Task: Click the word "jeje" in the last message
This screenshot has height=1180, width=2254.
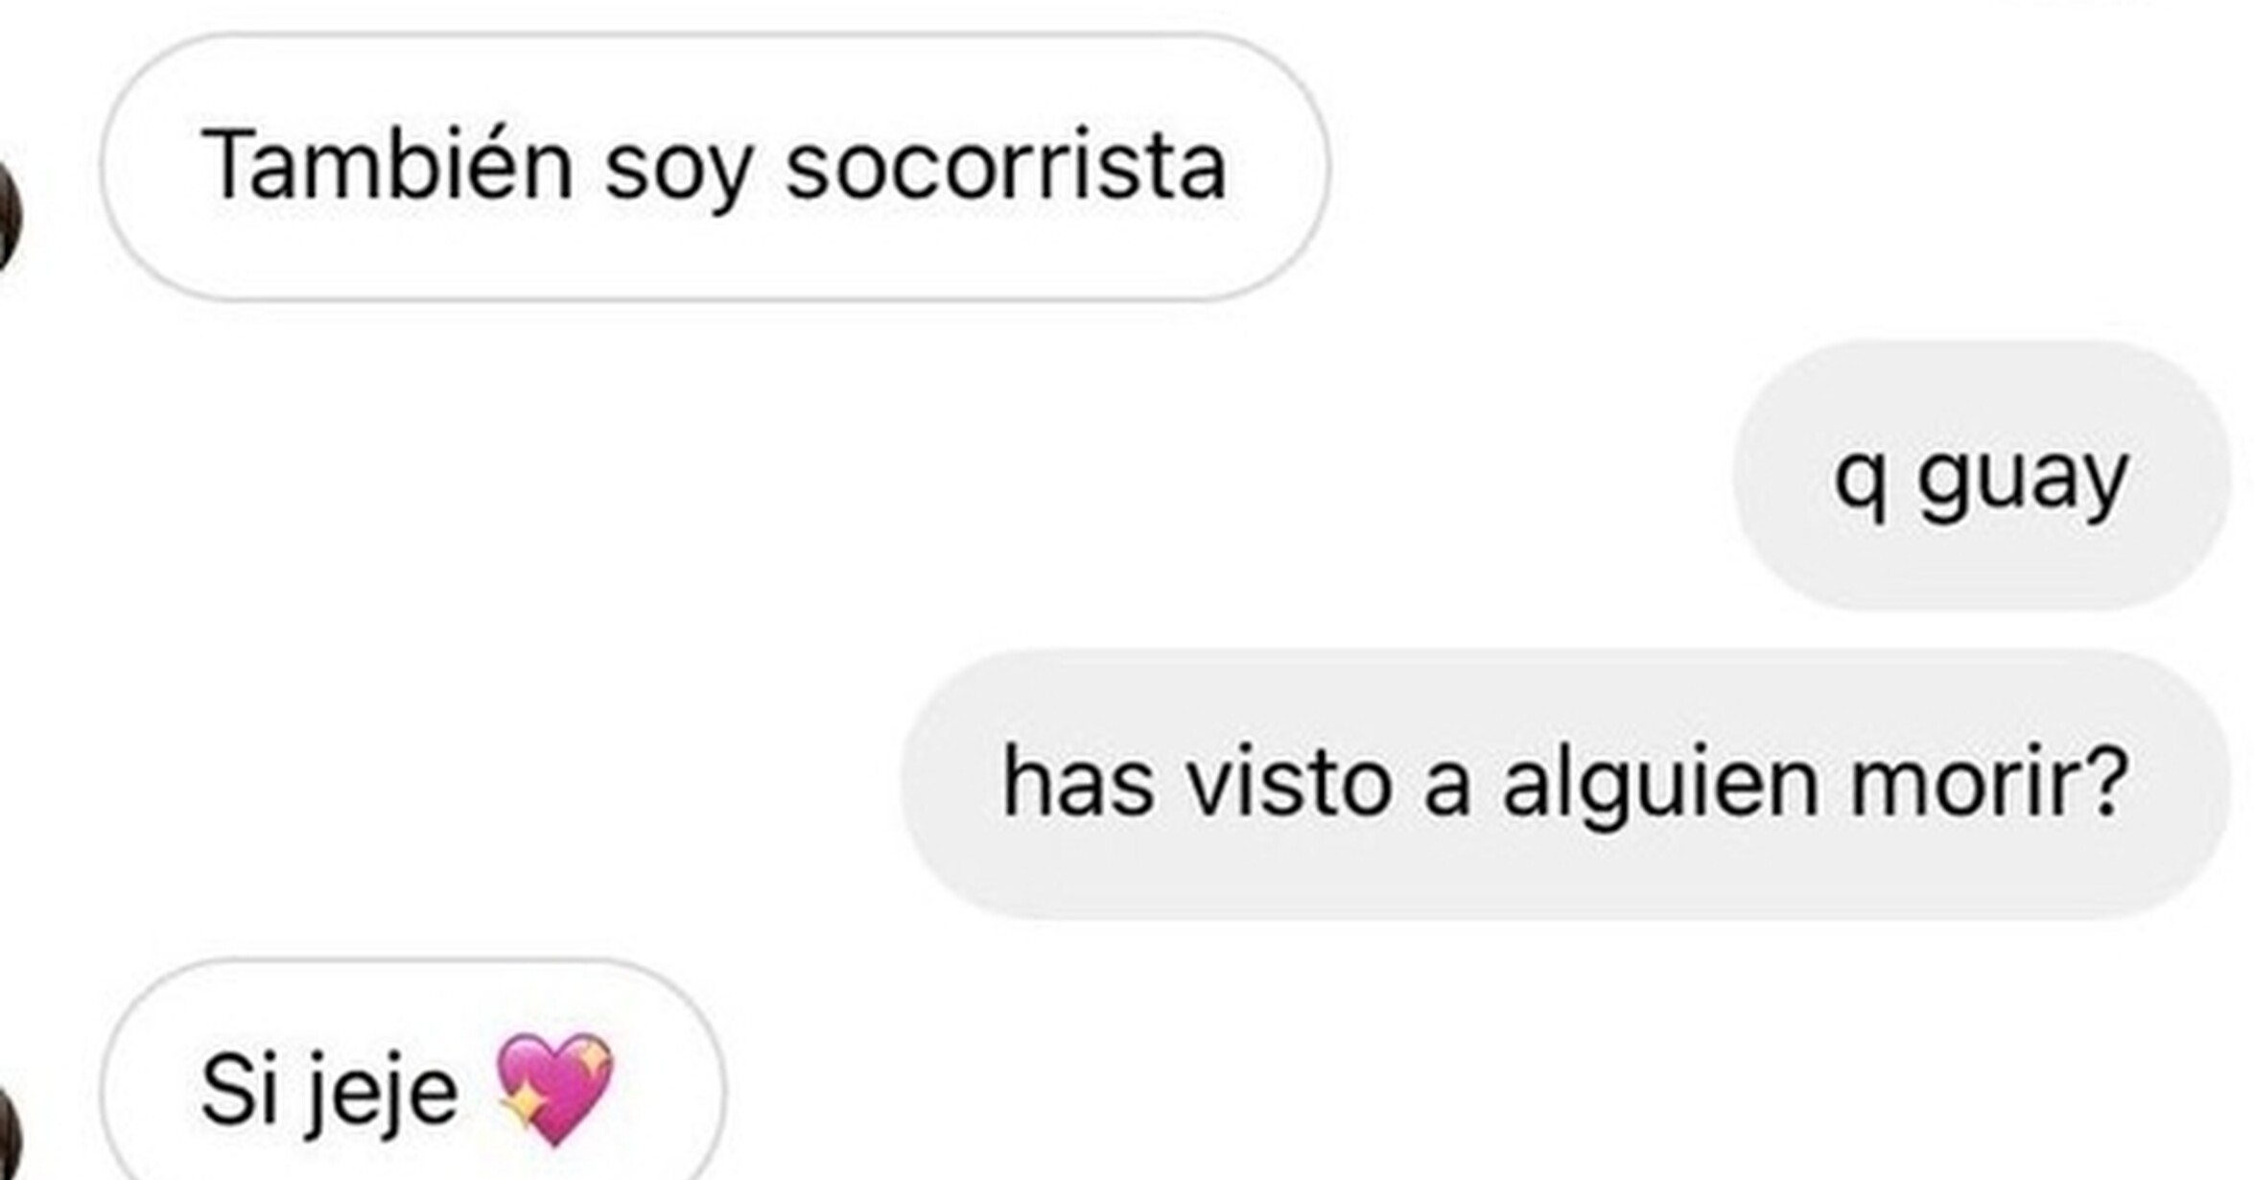Action: [381, 1096]
